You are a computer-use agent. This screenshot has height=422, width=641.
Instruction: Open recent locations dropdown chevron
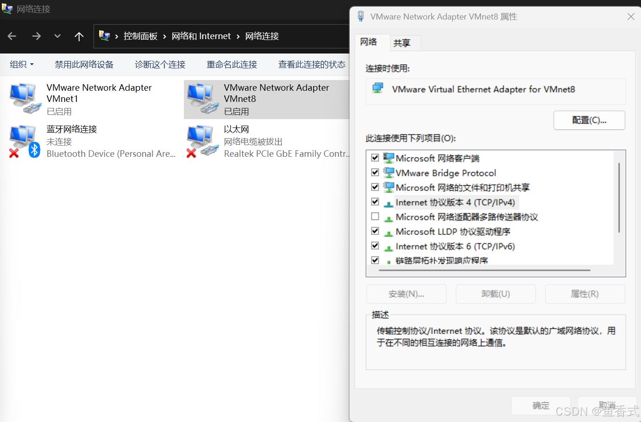pyautogui.click(x=57, y=36)
